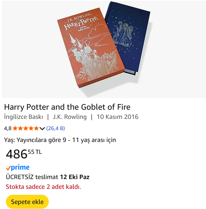Click the Prime checkmark logo icon
Image resolution: width=206 pixels, height=209 pixels.
[8, 168]
